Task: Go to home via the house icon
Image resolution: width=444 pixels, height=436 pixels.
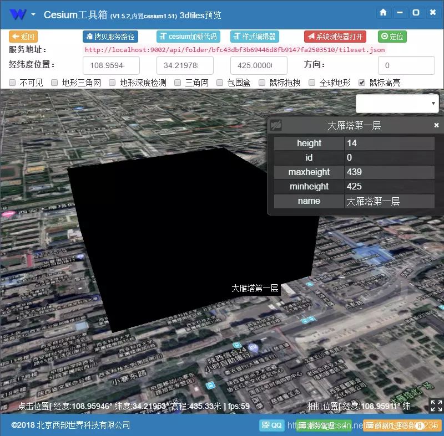Action: 383,12
